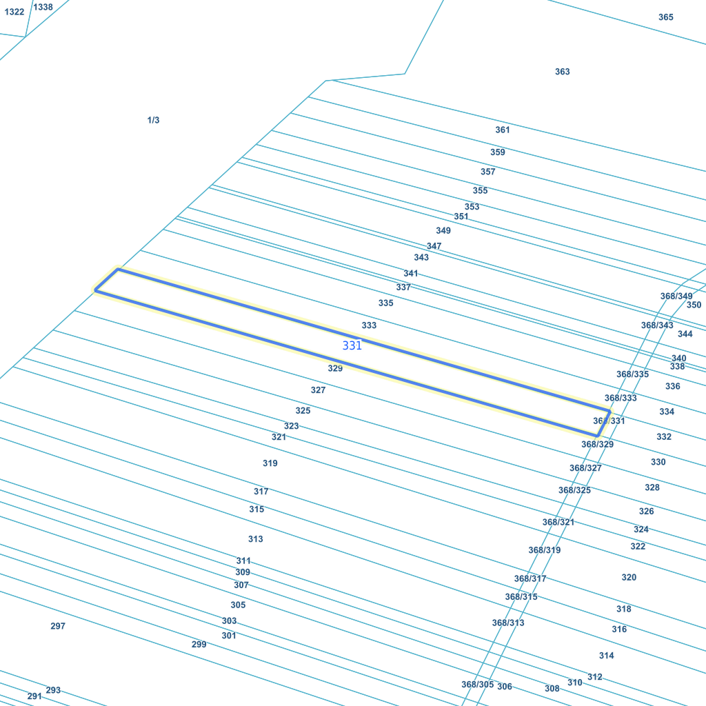
Task: Click parcel label 344
Action: [x=685, y=334]
